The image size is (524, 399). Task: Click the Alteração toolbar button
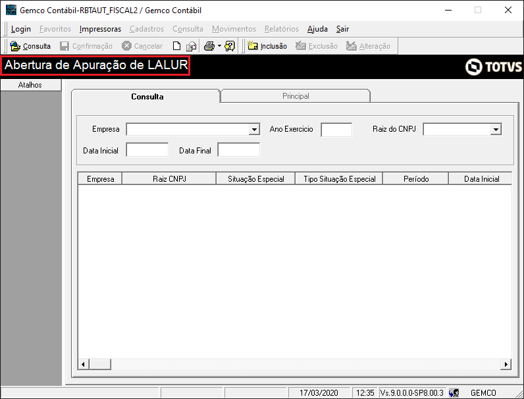pos(368,46)
